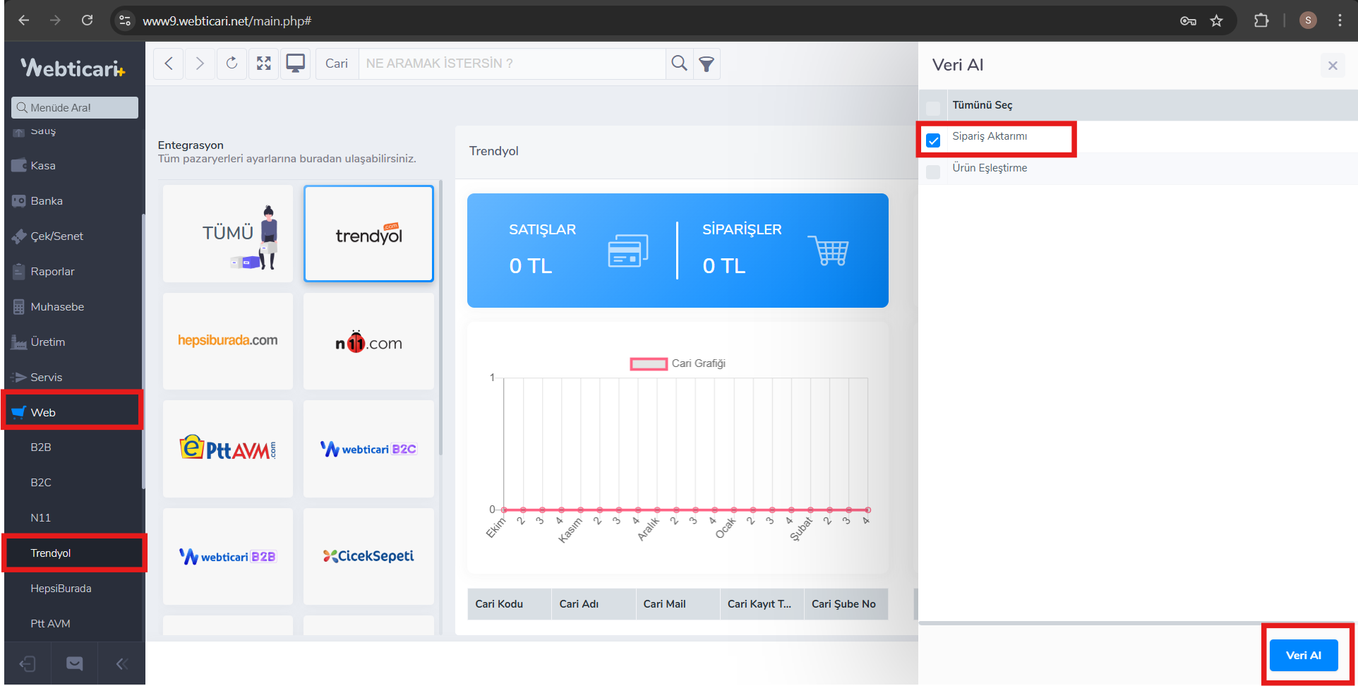Toggle the Cari Grafiği legend swatch
The height and width of the screenshot is (686, 1358).
648,363
